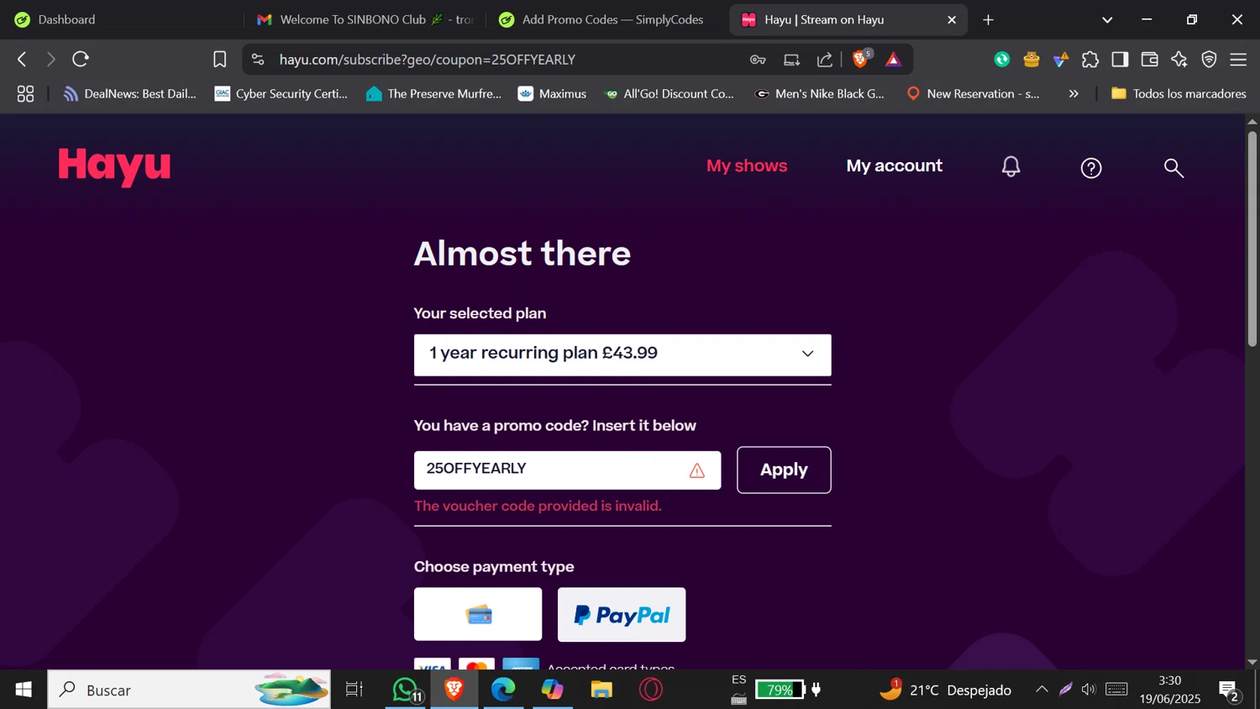
Task: Open Opera browser from taskbar
Action: [x=651, y=690]
